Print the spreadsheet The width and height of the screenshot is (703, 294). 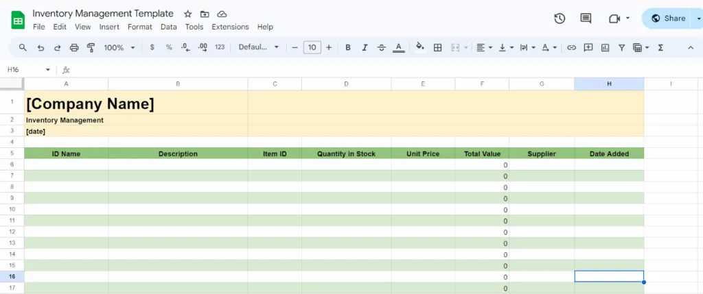(x=74, y=47)
